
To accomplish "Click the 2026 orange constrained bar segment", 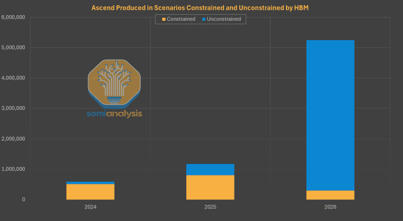I will (x=330, y=195).
